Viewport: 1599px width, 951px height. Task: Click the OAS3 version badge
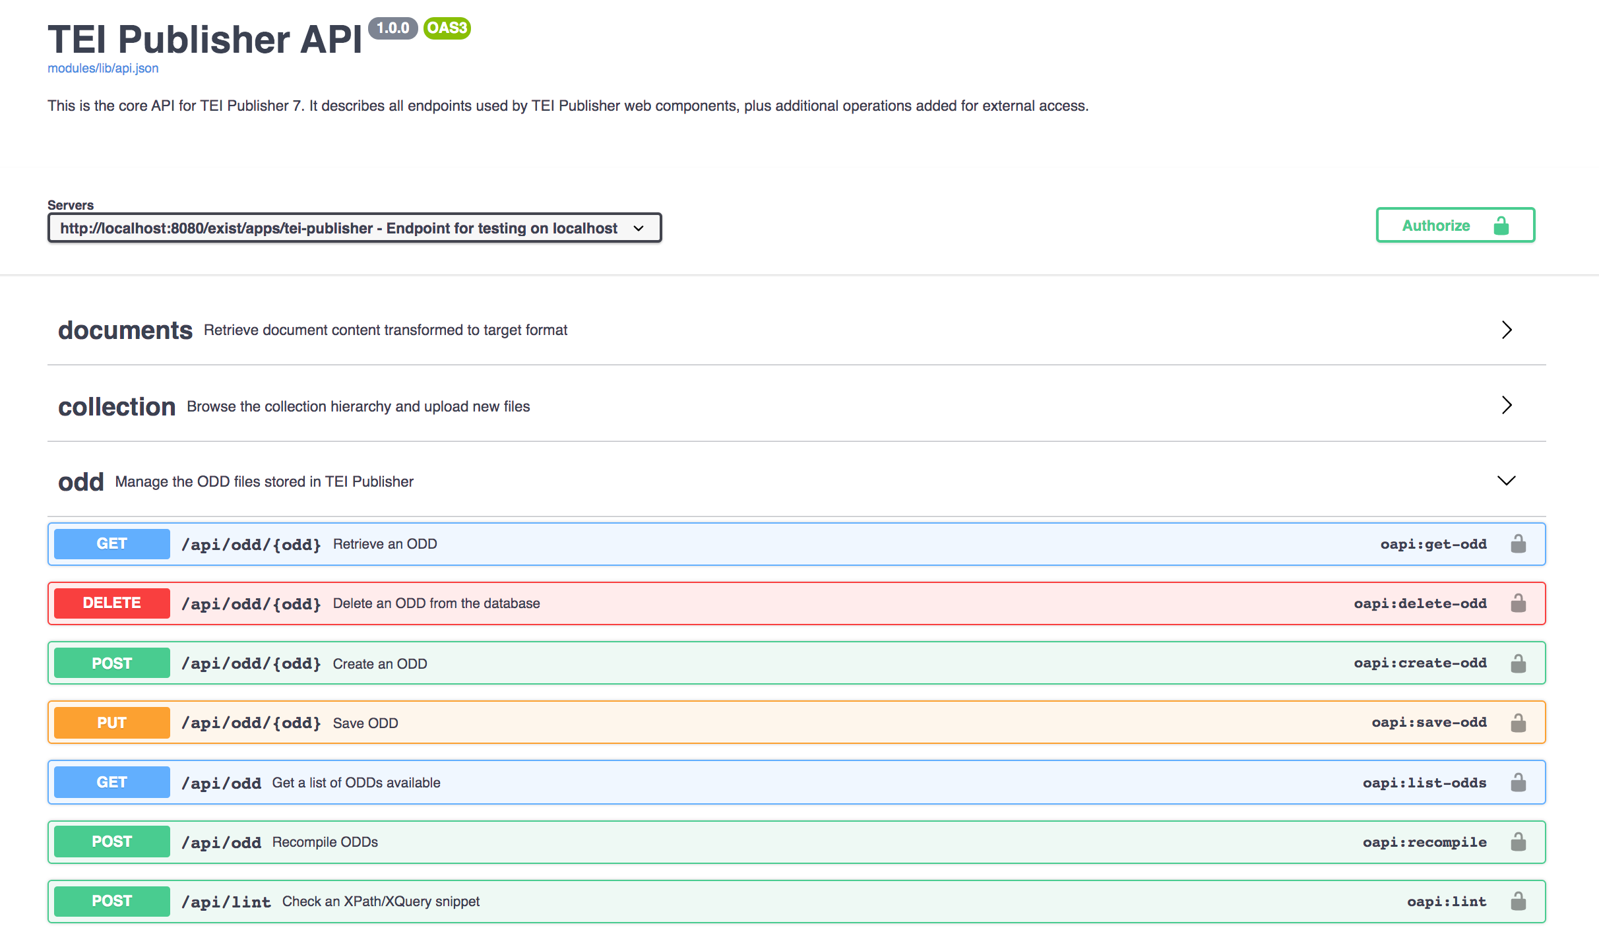point(447,29)
